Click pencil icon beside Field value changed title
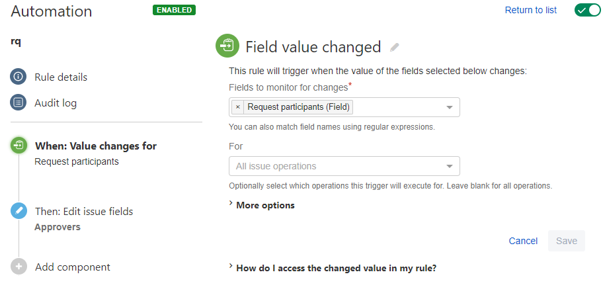Screen dimensions: 603x303 [395, 47]
